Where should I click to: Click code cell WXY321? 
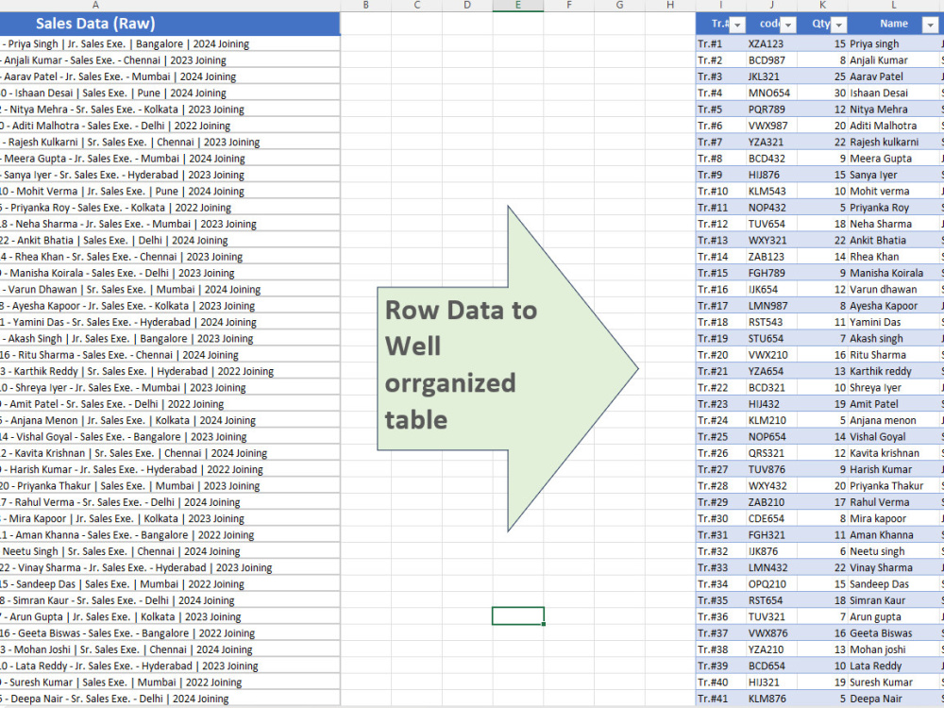pos(772,240)
